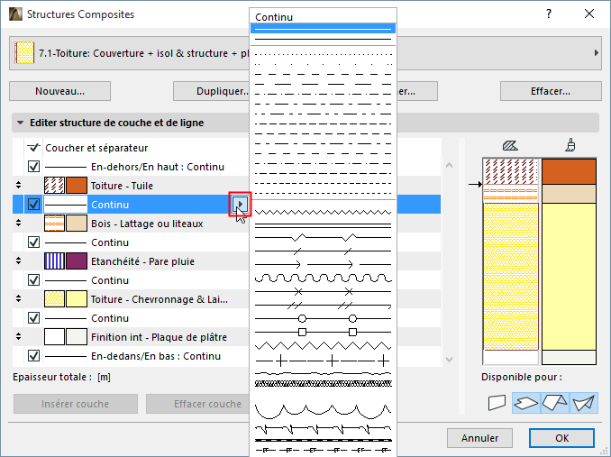This screenshot has height=457, width=611.
Task: Select the Toiture - Tuile layer row
Action: pyautogui.click(x=130, y=186)
